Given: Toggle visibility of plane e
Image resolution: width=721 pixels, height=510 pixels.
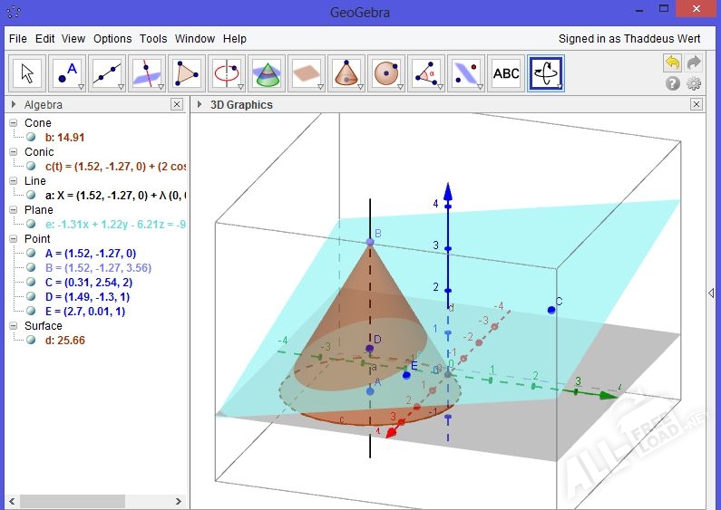Looking at the screenshot, I should click(x=32, y=224).
